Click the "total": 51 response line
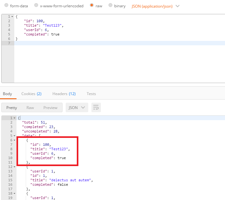The image size is (225, 200). coord(35,122)
